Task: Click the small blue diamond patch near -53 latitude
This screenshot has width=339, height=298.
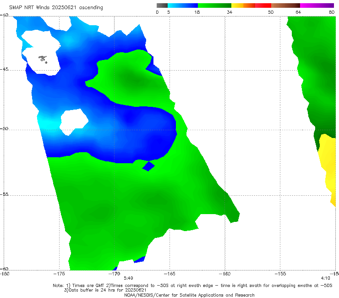Action: point(148,166)
